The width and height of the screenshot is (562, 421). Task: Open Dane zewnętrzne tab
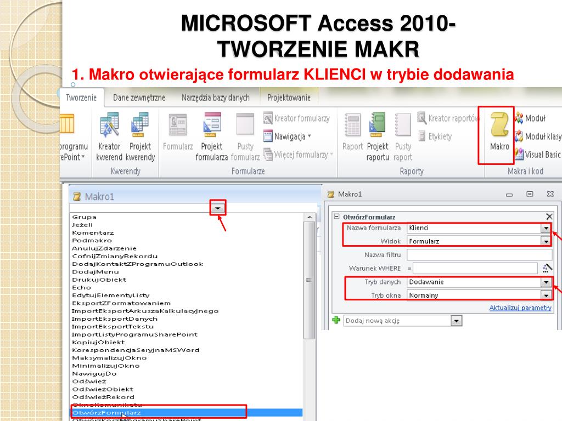point(139,98)
